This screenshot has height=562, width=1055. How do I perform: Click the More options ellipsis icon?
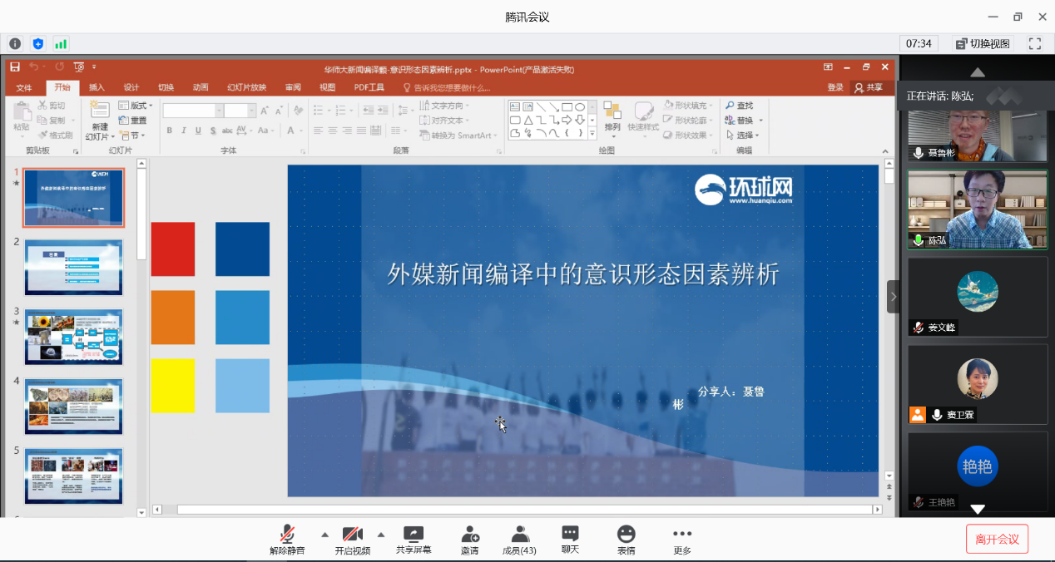(x=682, y=534)
